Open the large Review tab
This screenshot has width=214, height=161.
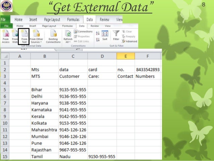104,19
